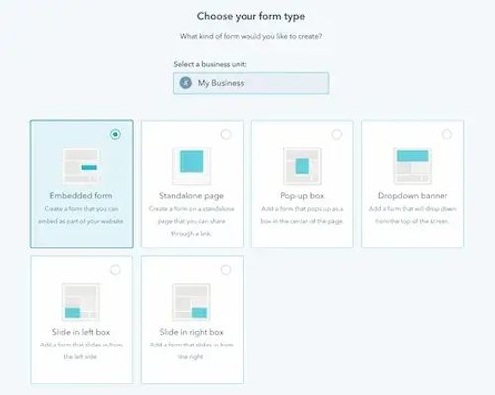Click the Pop-up box layout icon
Viewport: 495px width, 395px height.
pyautogui.click(x=302, y=165)
